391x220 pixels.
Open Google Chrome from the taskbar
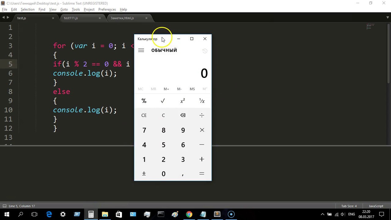click(x=189, y=214)
